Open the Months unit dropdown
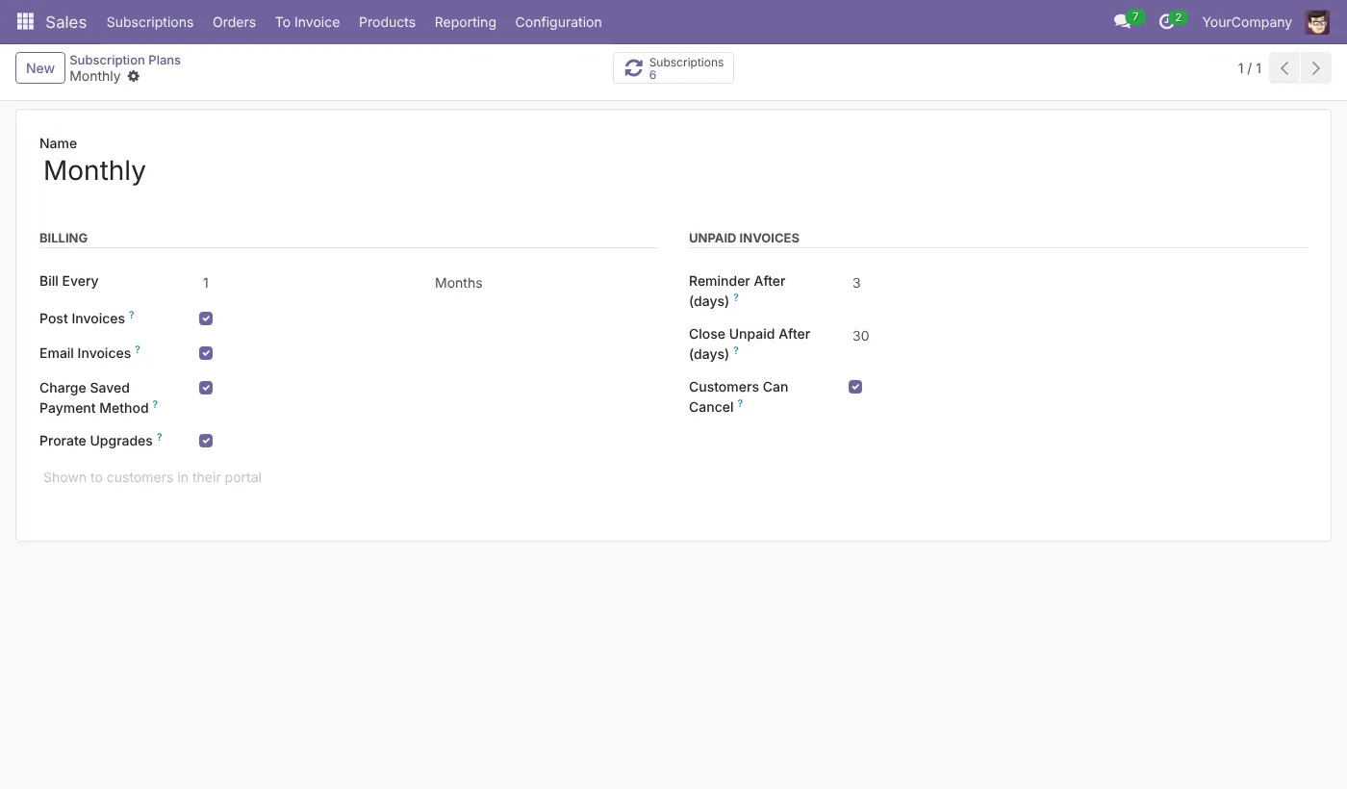Viewport: 1347px width, 789px height. point(544,283)
